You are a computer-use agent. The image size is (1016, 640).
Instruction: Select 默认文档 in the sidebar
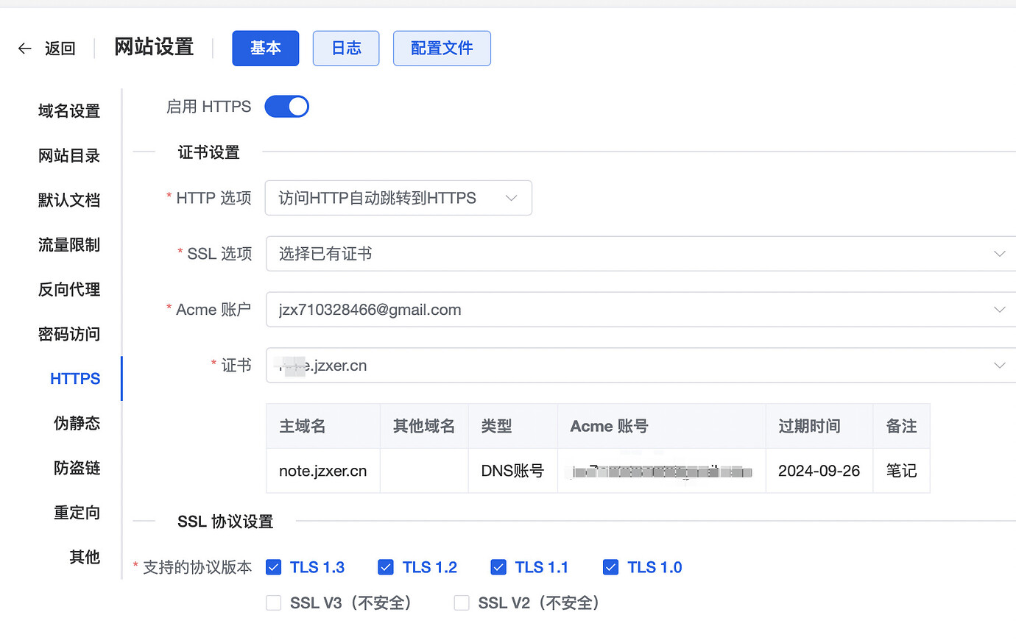point(68,199)
